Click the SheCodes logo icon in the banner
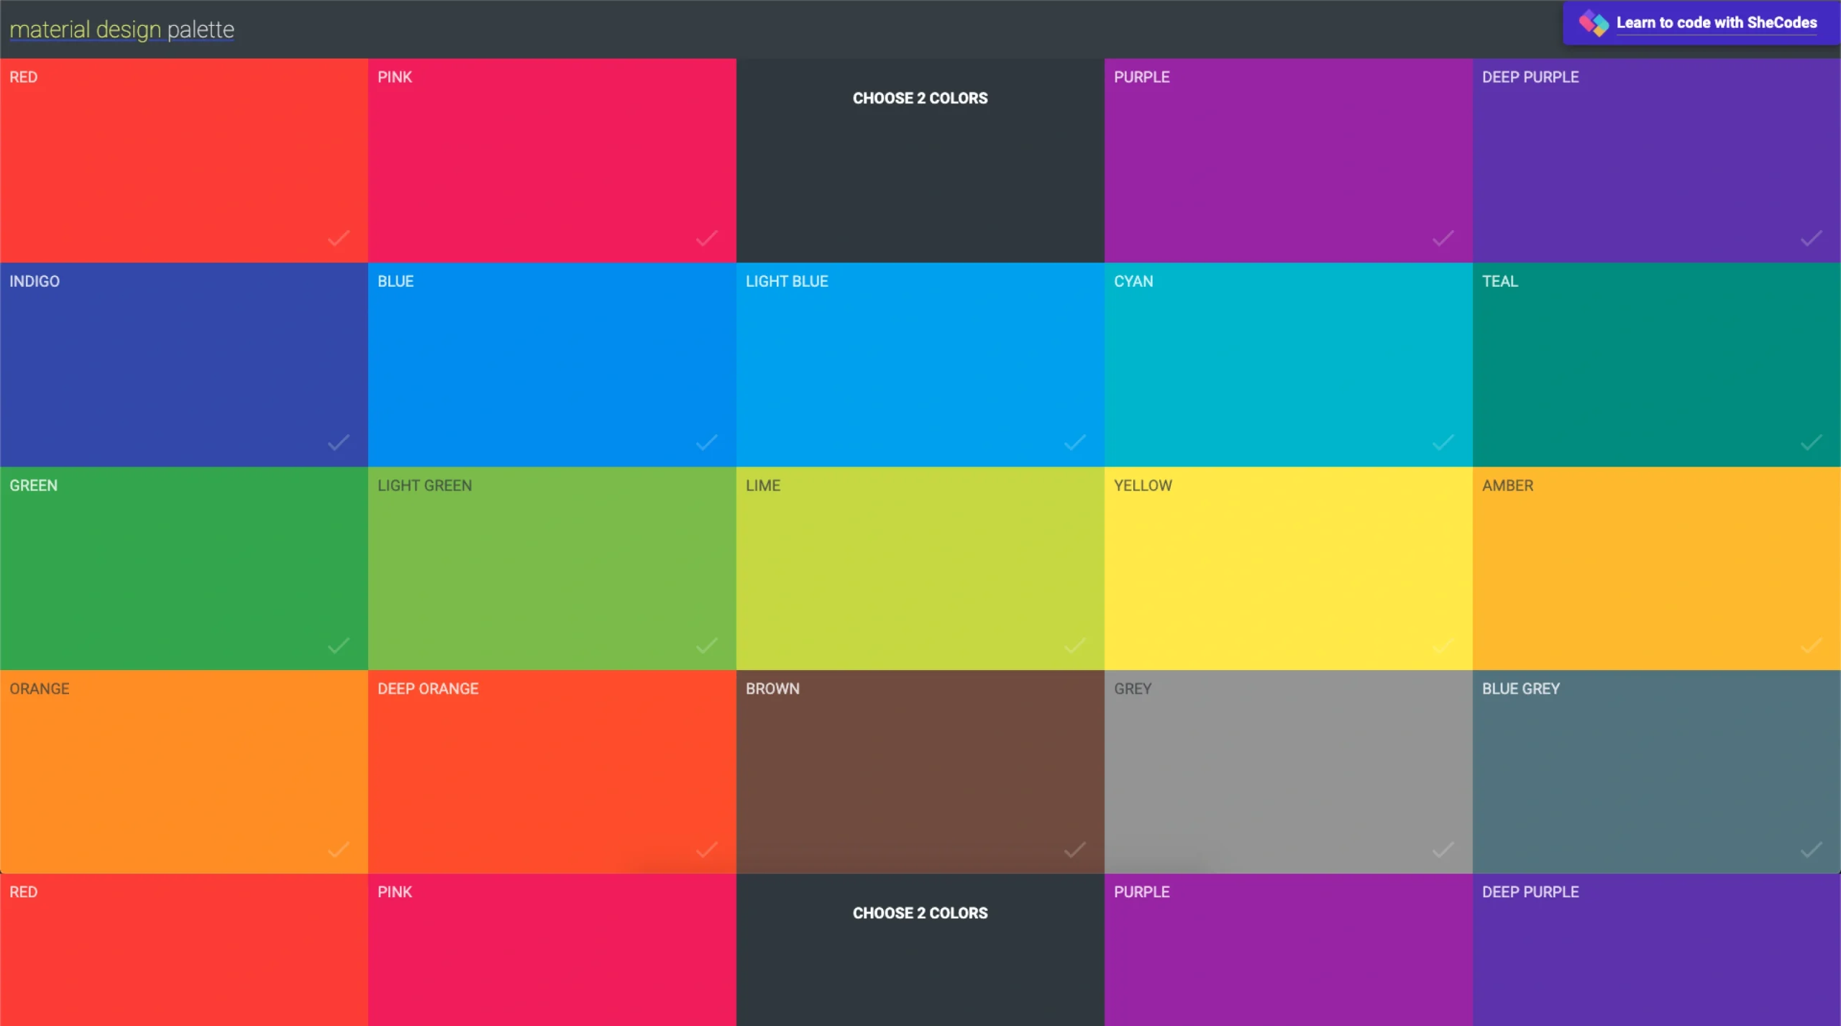1841x1026 pixels. [x=1594, y=23]
